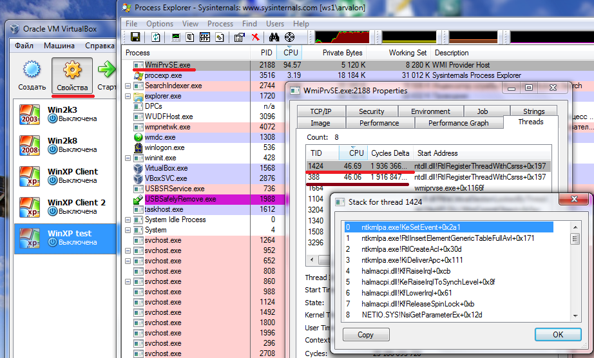Click the DLL/Handles view toolbar icon
Viewport: 594px width, 358px height.
pyautogui.click(x=220, y=37)
